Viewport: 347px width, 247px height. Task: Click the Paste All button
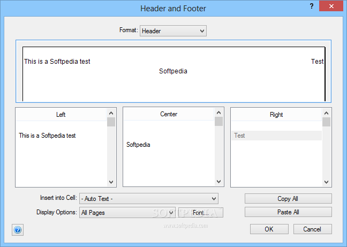[x=288, y=212]
